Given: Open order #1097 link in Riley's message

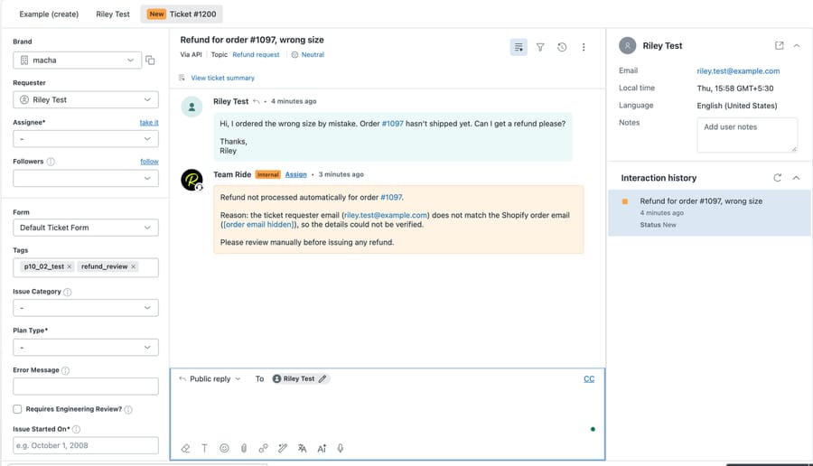Looking at the screenshot, I should (x=393, y=124).
